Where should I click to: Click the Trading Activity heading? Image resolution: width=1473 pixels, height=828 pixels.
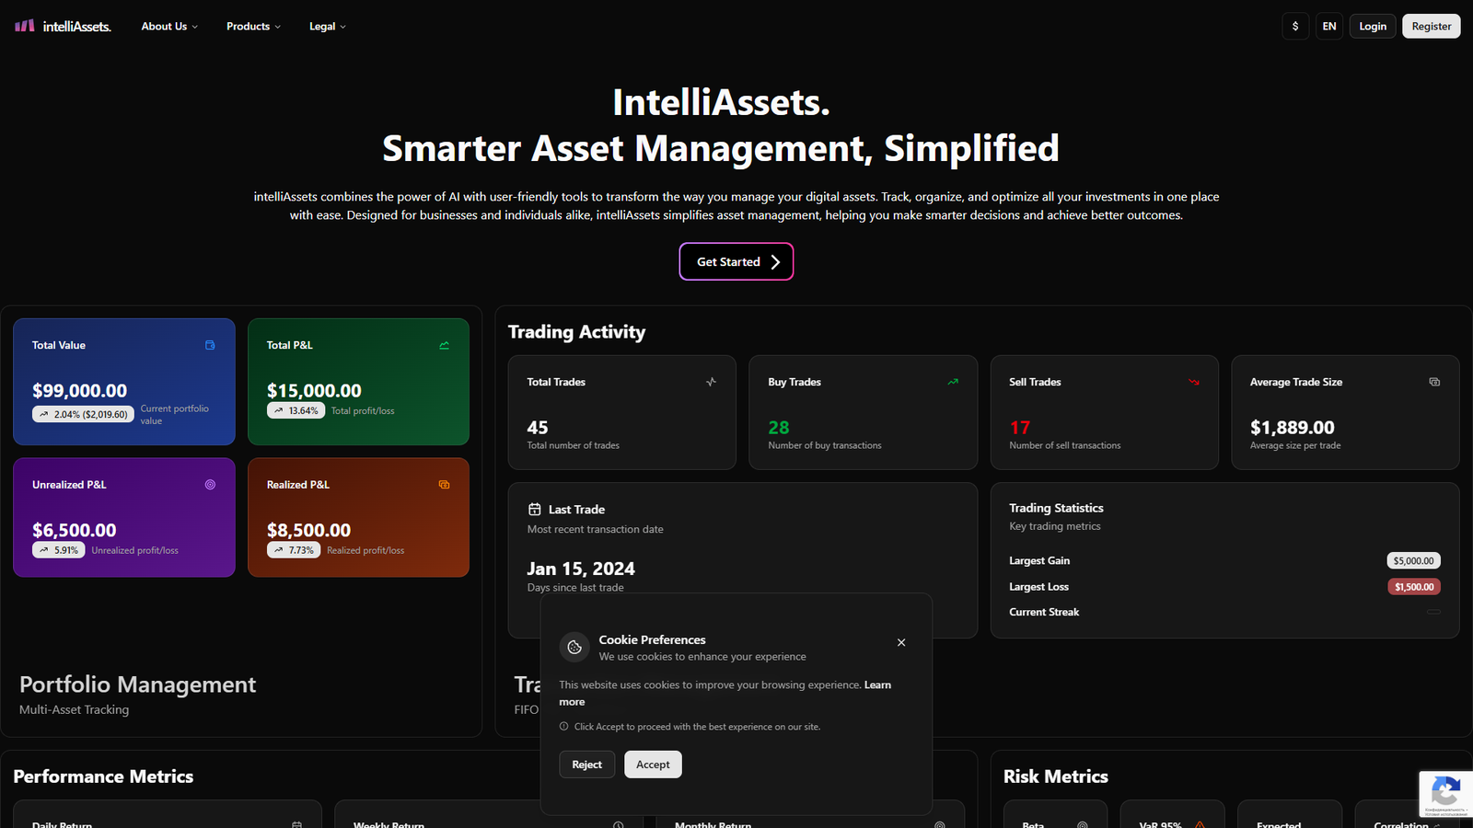pyautogui.click(x=576, y=332)
